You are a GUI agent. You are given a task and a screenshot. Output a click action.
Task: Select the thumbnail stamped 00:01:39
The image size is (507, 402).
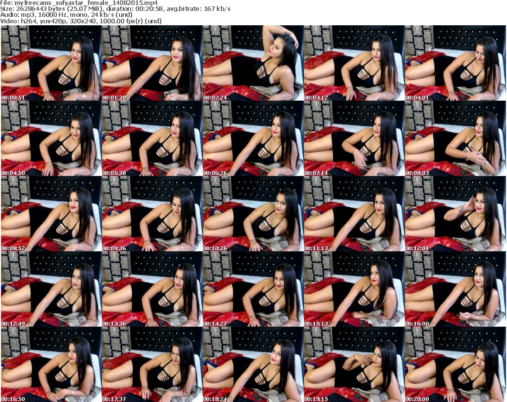tap(152, 63)
